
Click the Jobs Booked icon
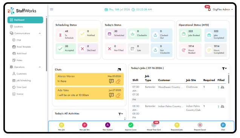point(183,34)
